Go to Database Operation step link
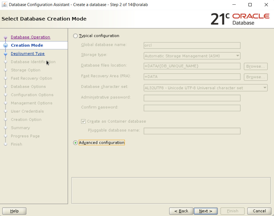 (x=30, y=37)
